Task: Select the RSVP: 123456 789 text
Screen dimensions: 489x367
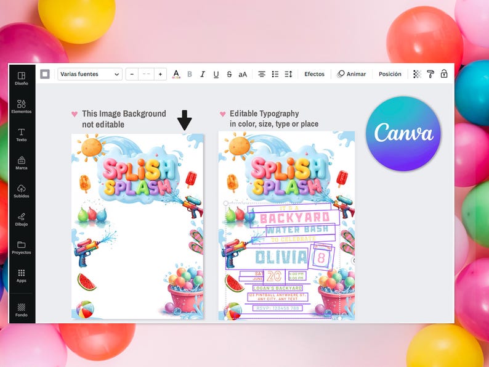Action: tap(278, 308)
